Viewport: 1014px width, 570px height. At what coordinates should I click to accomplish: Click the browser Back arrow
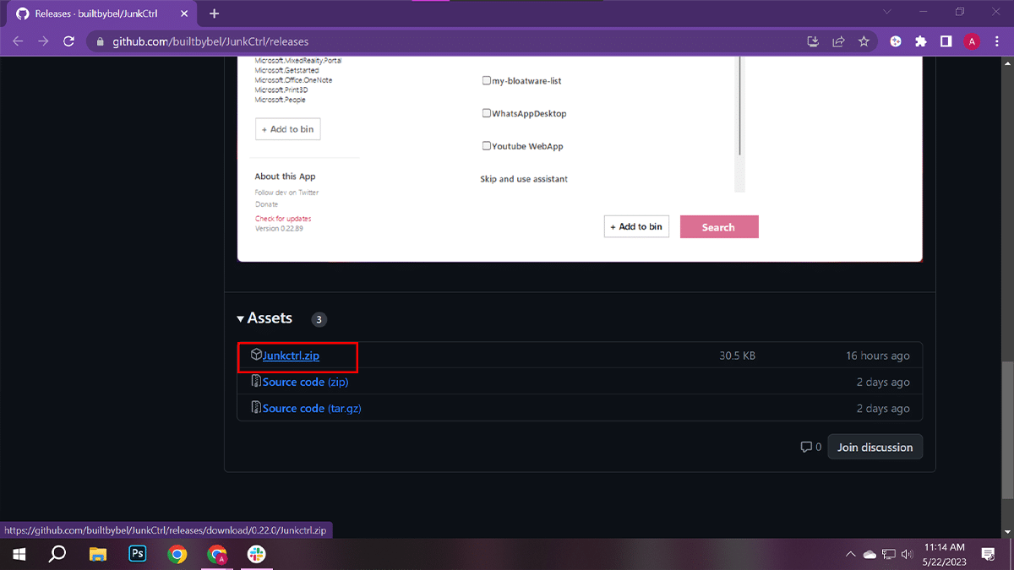[18, 41]
